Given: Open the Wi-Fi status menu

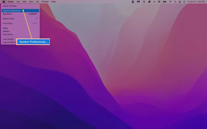Looking at the screenshot, I should (x=170, y=2).
